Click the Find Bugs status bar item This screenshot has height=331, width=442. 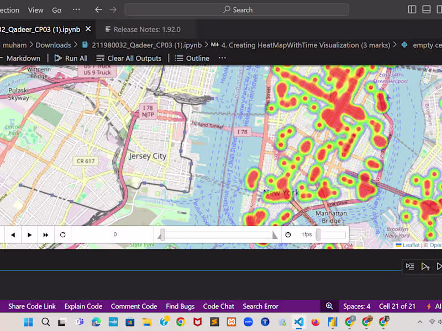pyautogui.click(x=180, y=306)
